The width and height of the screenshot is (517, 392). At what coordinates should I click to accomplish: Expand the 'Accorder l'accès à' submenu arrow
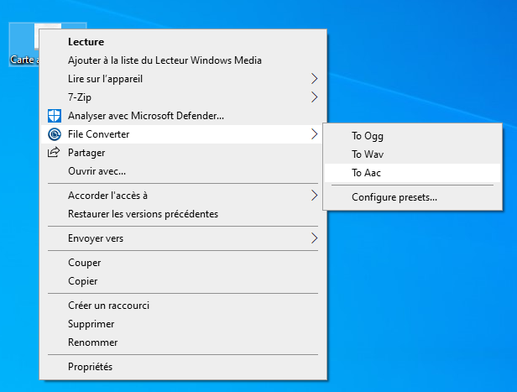click(x=314, y=196)
